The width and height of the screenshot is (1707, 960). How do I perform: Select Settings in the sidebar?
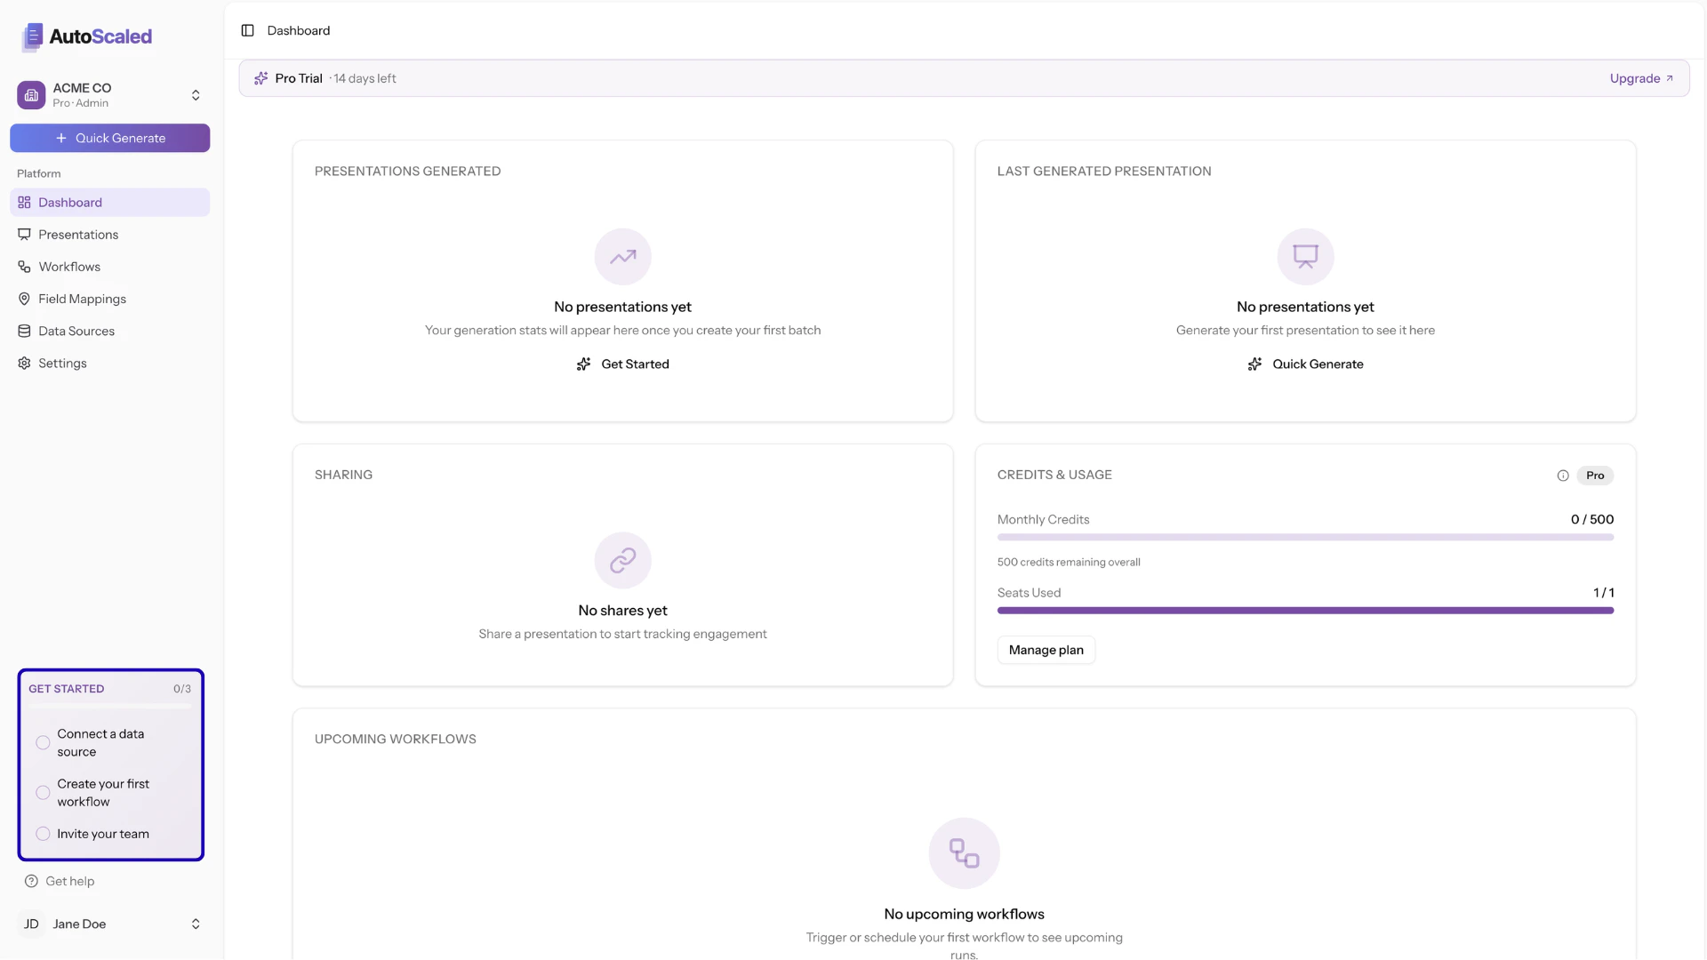(24, 363)
